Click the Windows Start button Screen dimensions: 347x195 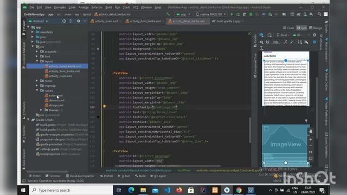(x=23, y=190)
